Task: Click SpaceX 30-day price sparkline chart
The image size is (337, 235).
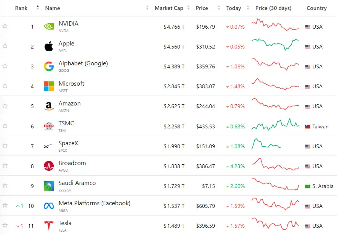Action: [266, 144]
